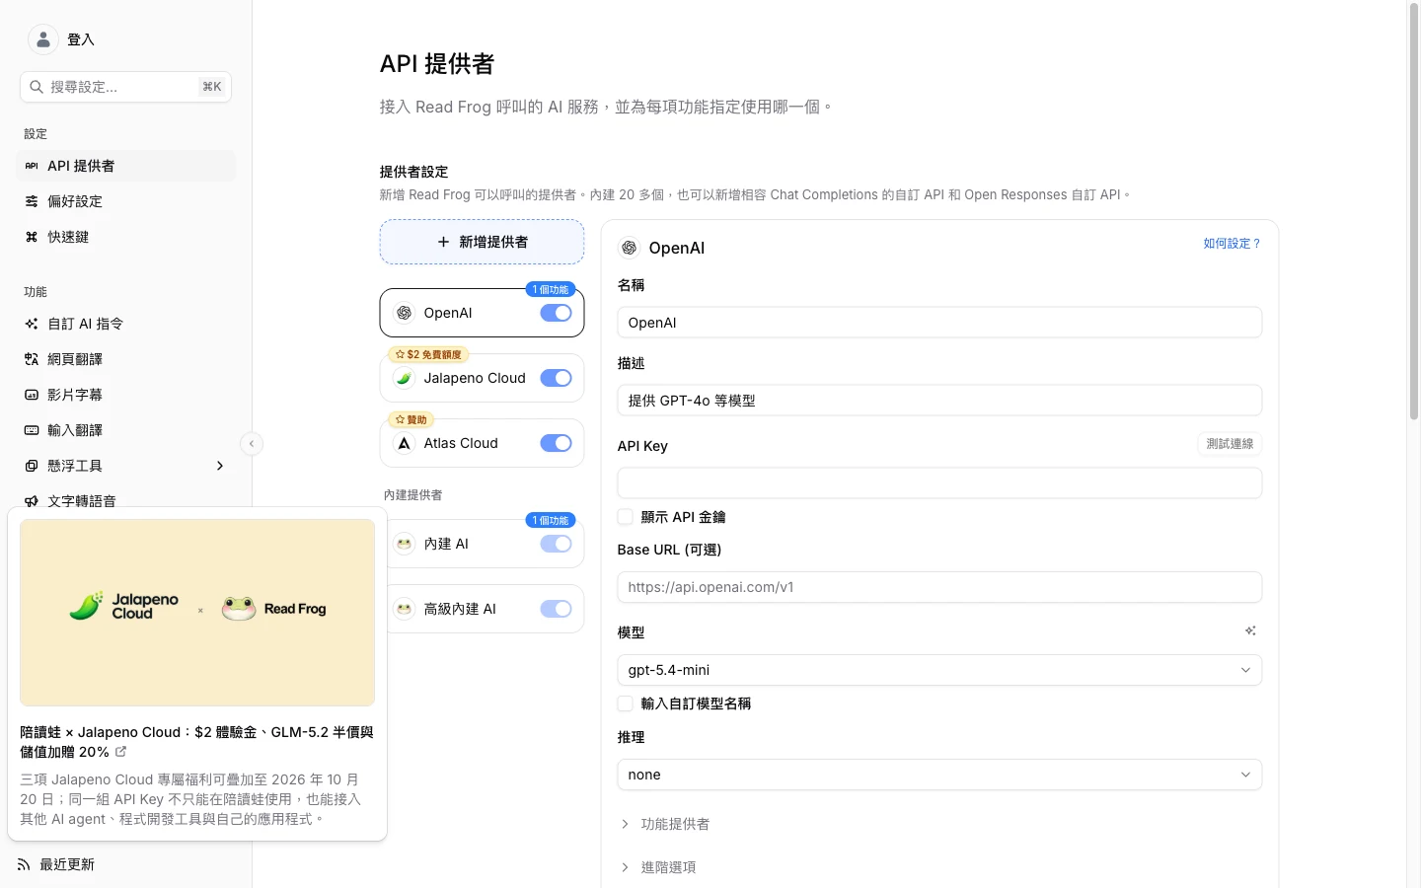Open the gpt-5.4-mini model dropdown
The width and height of the screenshot is (1421, 888).
pyautogui.click(x=939, y=670)
